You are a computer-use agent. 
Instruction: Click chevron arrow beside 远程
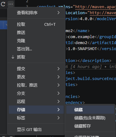pyautogui.click(x=58, y=101)
